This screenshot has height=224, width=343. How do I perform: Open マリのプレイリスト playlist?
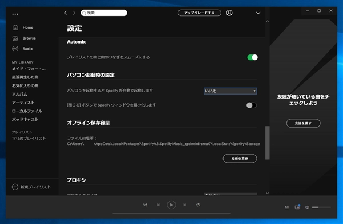(29, 139)
